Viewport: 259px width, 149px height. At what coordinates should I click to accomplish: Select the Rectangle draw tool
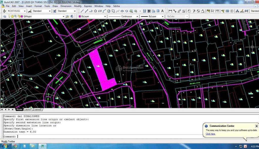(100, 11)
